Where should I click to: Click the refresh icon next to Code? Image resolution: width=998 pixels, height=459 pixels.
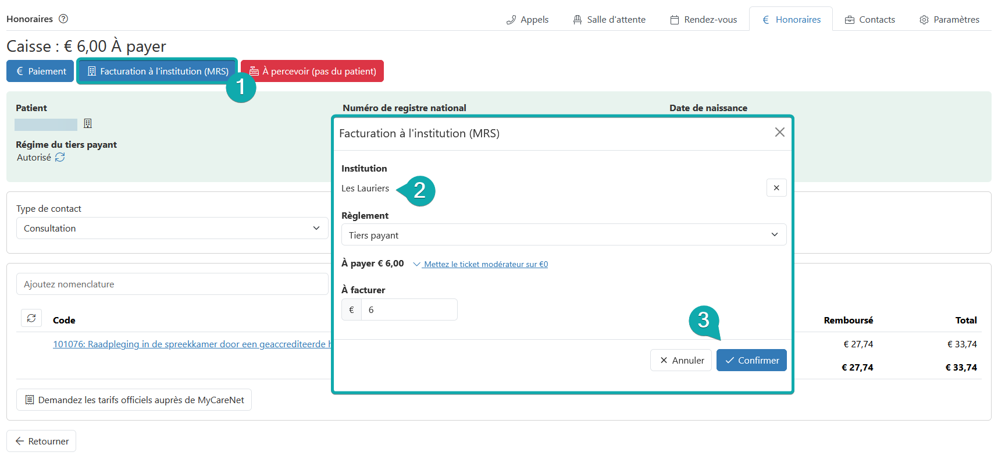coord(31,318)
